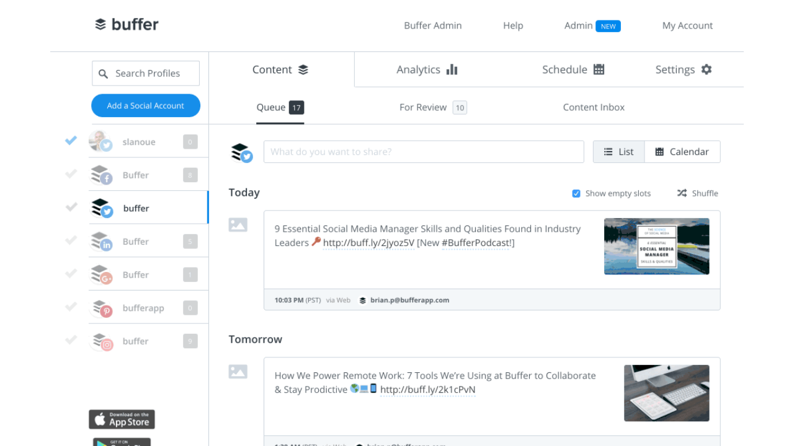Toggle the checkmark beside the active buffer Twitter profile
The height and width of the screenshot is (446, 794).
click(x=71, y=207)
